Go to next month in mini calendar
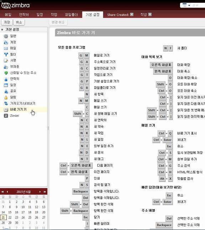Screen dimensions: 205x230 [40, 192]
